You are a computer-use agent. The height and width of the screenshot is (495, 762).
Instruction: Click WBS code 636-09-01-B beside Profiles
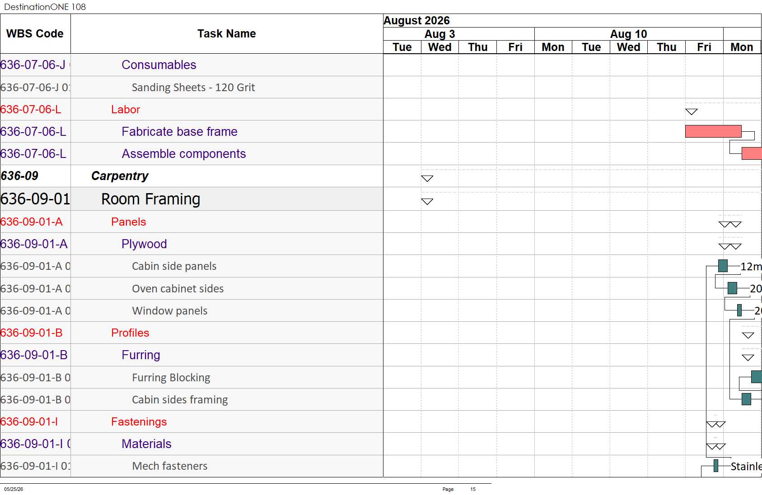[31, 333]
